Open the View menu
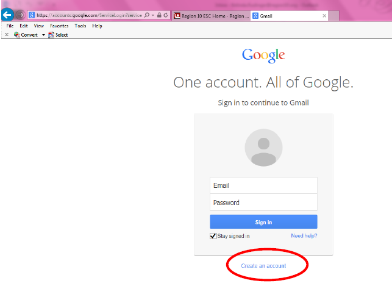 [39, 26]
